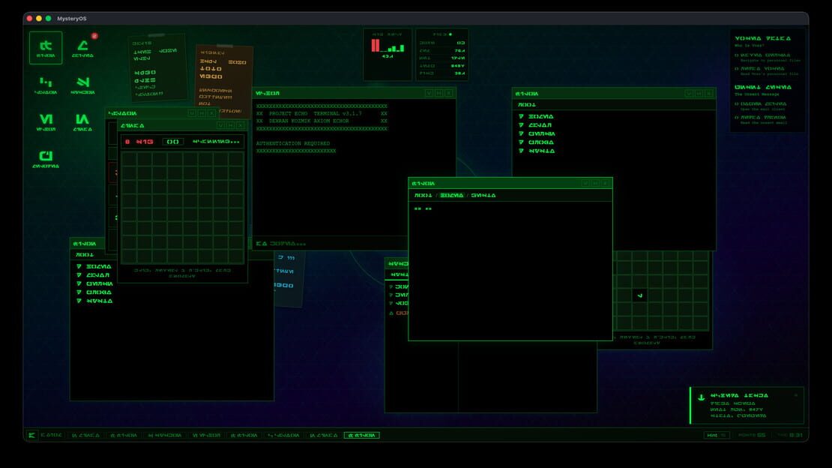832x468 pixels.
Task: Click the start menu icon on the taskbar
Action: [31, 435]
